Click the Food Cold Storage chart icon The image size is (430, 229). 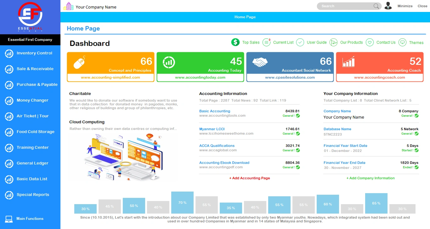[9, 132]
